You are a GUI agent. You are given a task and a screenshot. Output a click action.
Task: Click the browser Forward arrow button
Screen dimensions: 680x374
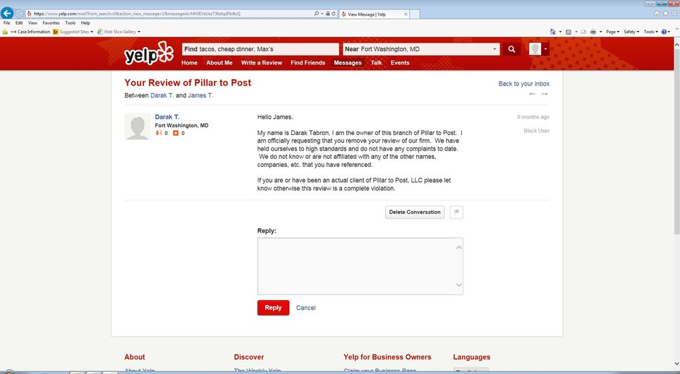[x=20, y=14]
